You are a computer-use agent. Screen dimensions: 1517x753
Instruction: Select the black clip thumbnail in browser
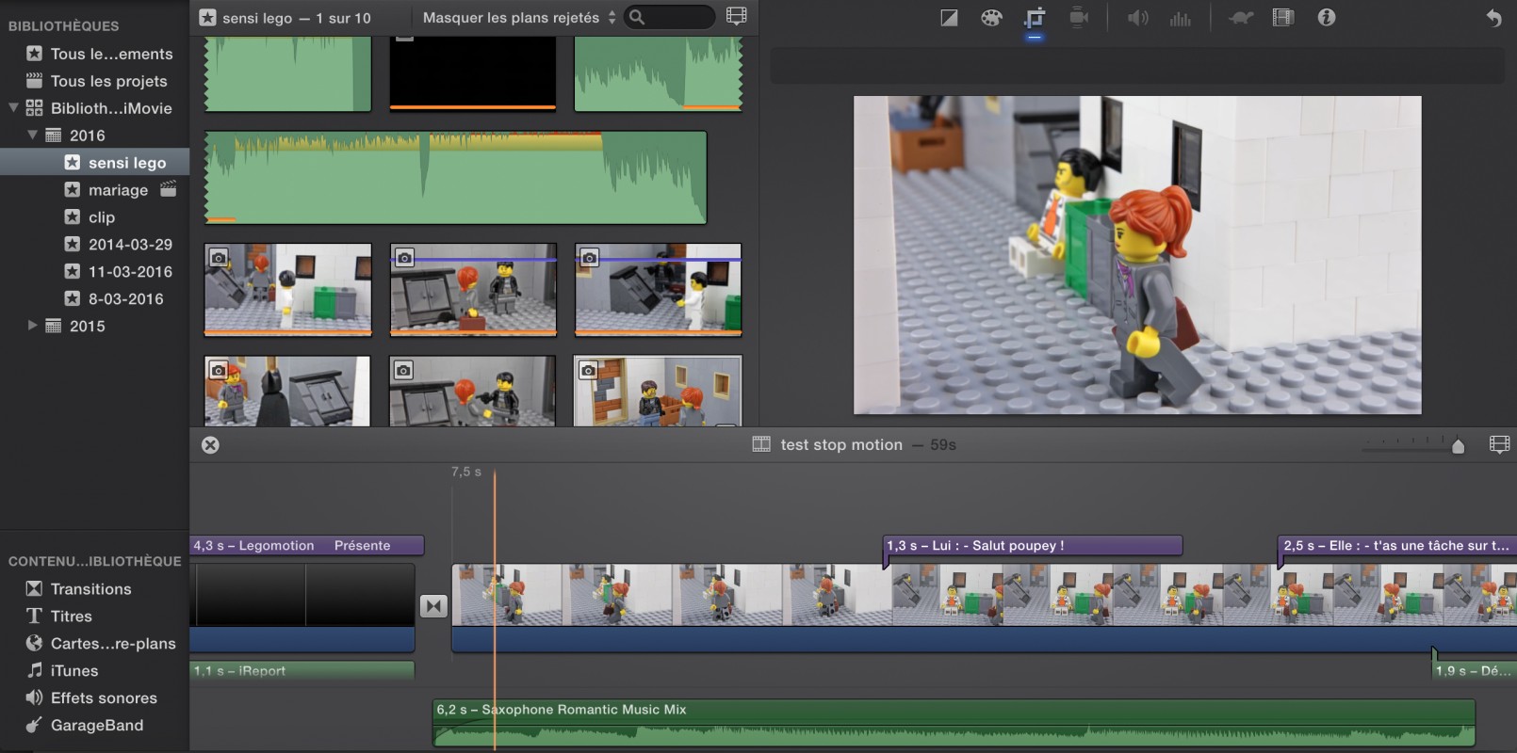(473, 74)
